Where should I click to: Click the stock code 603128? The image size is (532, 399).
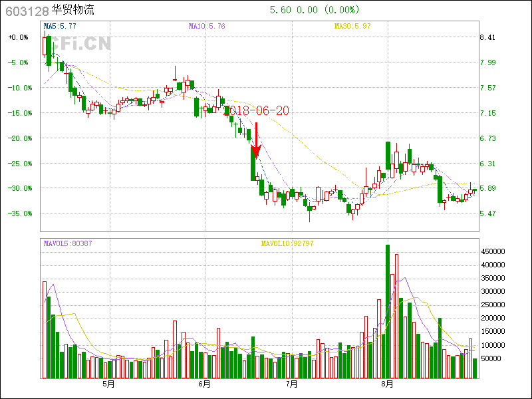coord(27,11)
